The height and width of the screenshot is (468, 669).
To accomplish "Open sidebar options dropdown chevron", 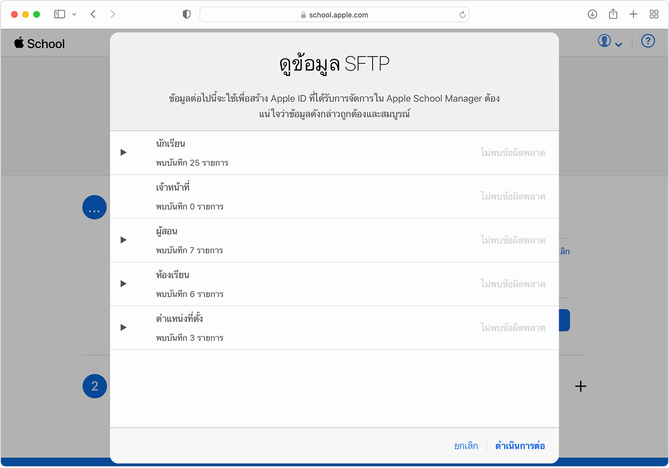I will (x=74, y=14).
